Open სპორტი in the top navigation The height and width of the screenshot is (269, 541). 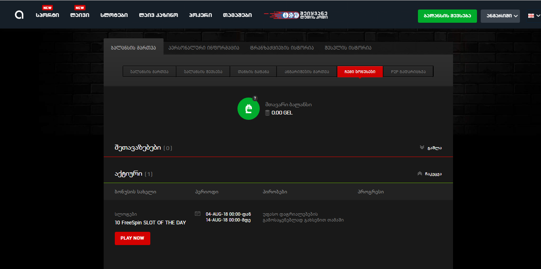coord(47,15)
